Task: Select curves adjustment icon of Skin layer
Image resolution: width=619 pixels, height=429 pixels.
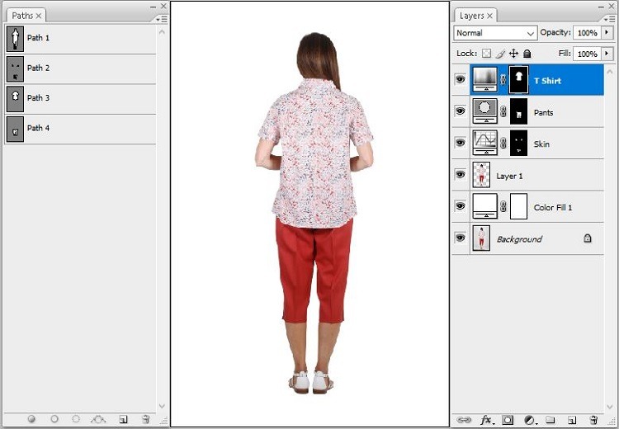Action: tap(485, 143)
